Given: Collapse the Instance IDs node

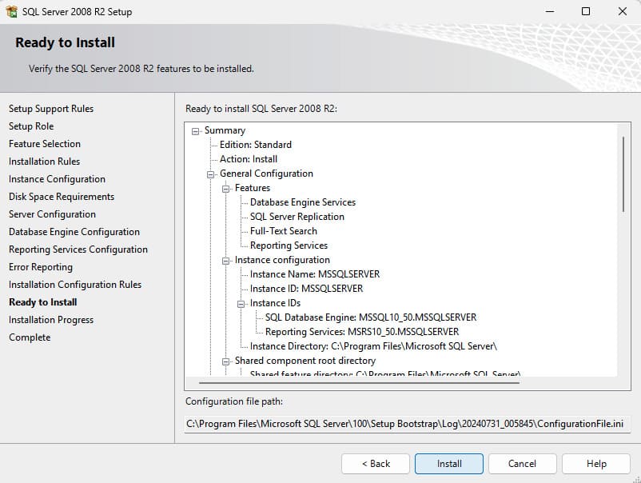Looking at the screenshot, I should click(x=241, y=304).
